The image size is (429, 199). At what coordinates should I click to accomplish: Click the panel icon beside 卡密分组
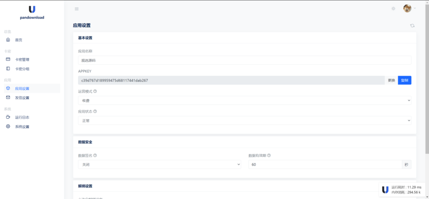click(x=8, y=69)
